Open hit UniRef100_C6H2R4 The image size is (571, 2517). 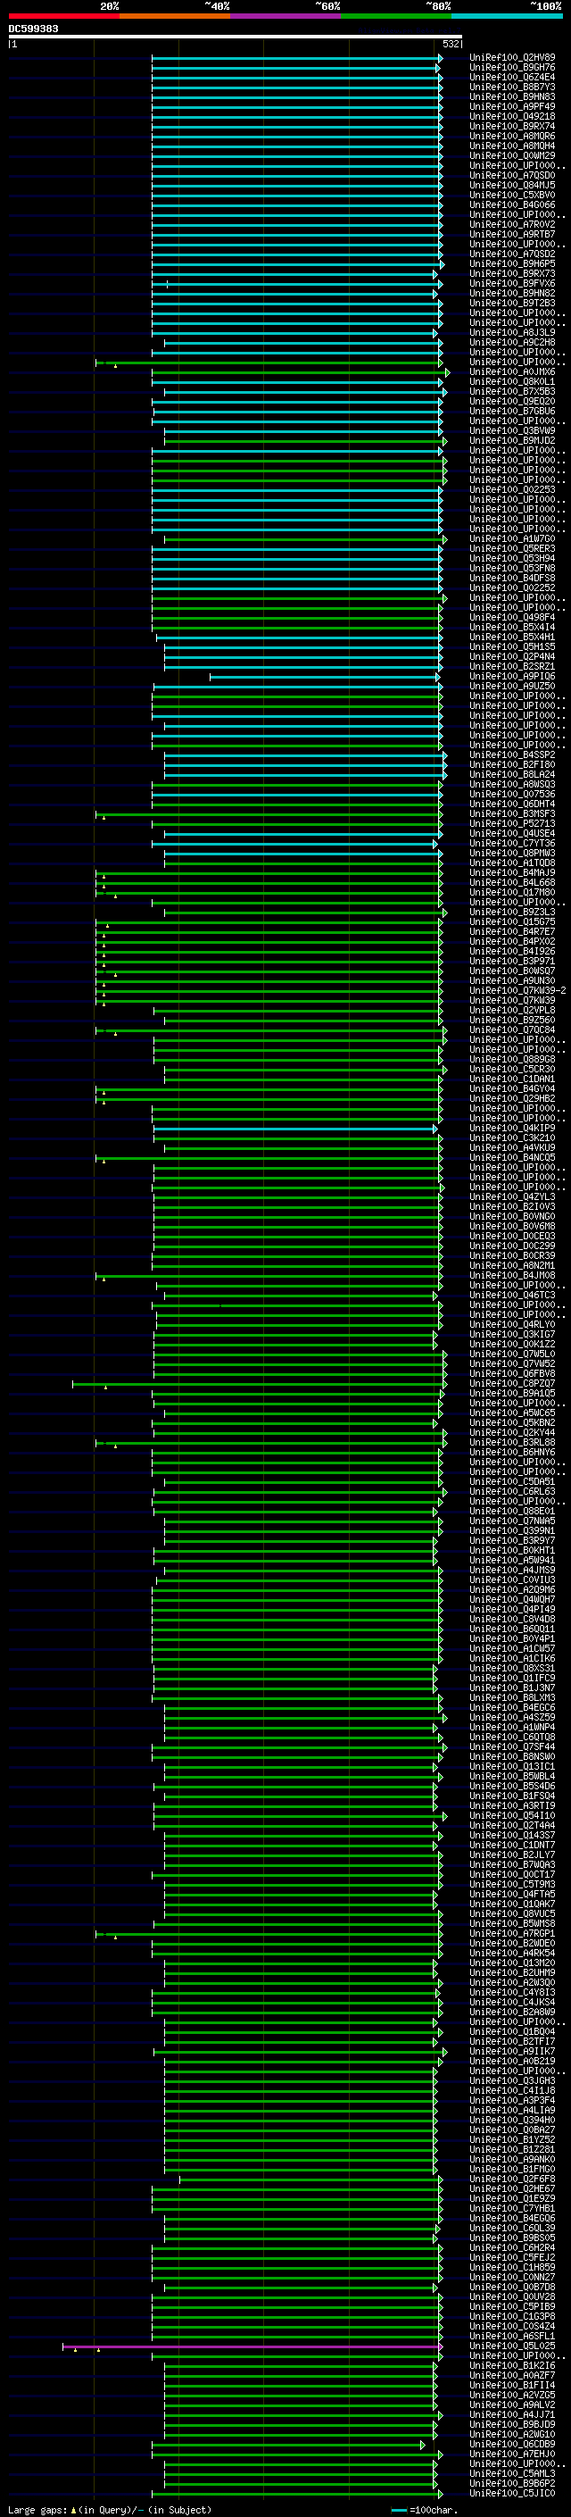click(512, 2248)
